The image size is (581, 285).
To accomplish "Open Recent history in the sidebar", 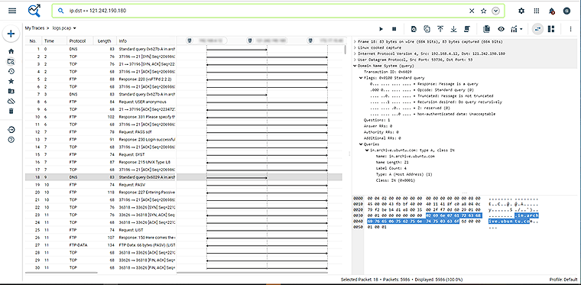I will pyautogui.click(x=11, y=71).
